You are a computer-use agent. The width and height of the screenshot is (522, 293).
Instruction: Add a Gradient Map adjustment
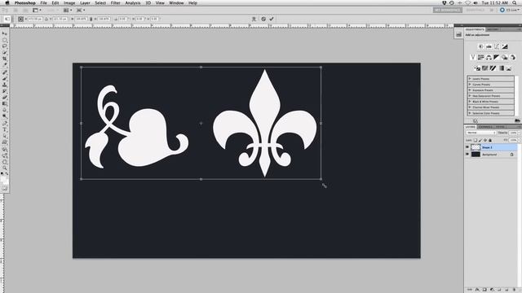[501, 68]
